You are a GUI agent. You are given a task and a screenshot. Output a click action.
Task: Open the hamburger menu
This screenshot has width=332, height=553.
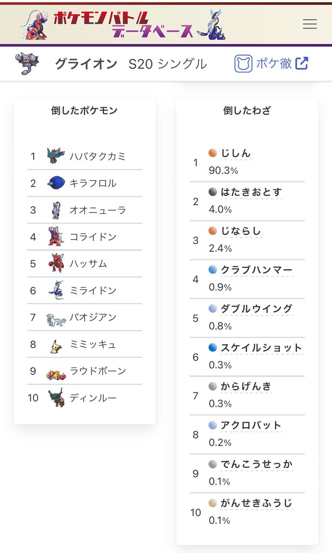coord(310,24)
